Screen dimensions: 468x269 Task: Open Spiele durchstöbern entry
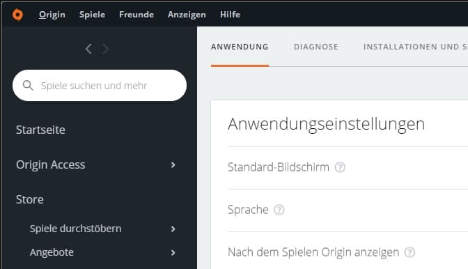click(75, 229)
